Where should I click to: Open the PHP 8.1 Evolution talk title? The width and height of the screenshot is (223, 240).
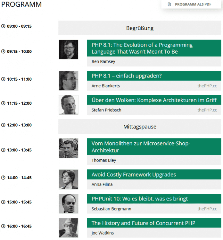(142, 48)
